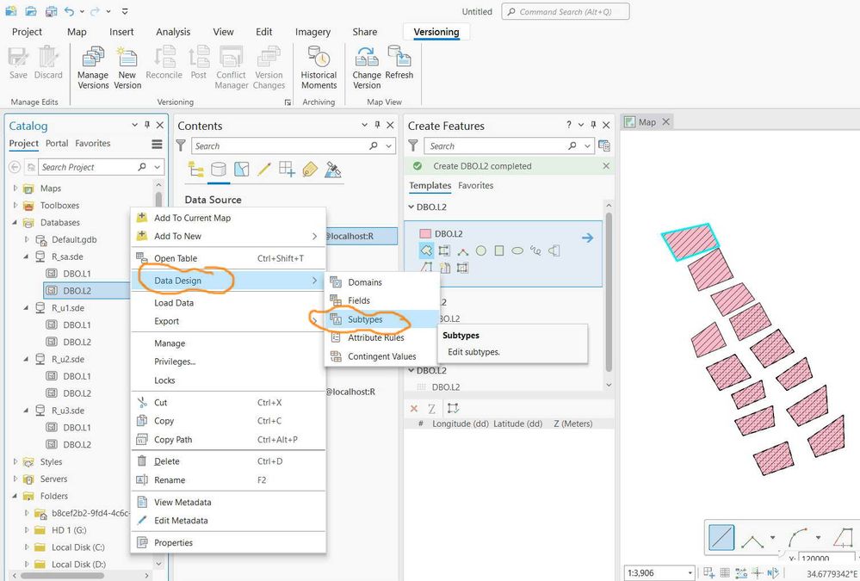The image size is (860, 581).
Task: Click the Command Search box
Action: [566, 11]
